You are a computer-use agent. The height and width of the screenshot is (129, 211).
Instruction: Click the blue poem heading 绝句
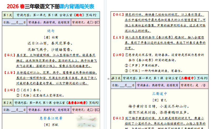pyautogui.click(x=51, y=31)
